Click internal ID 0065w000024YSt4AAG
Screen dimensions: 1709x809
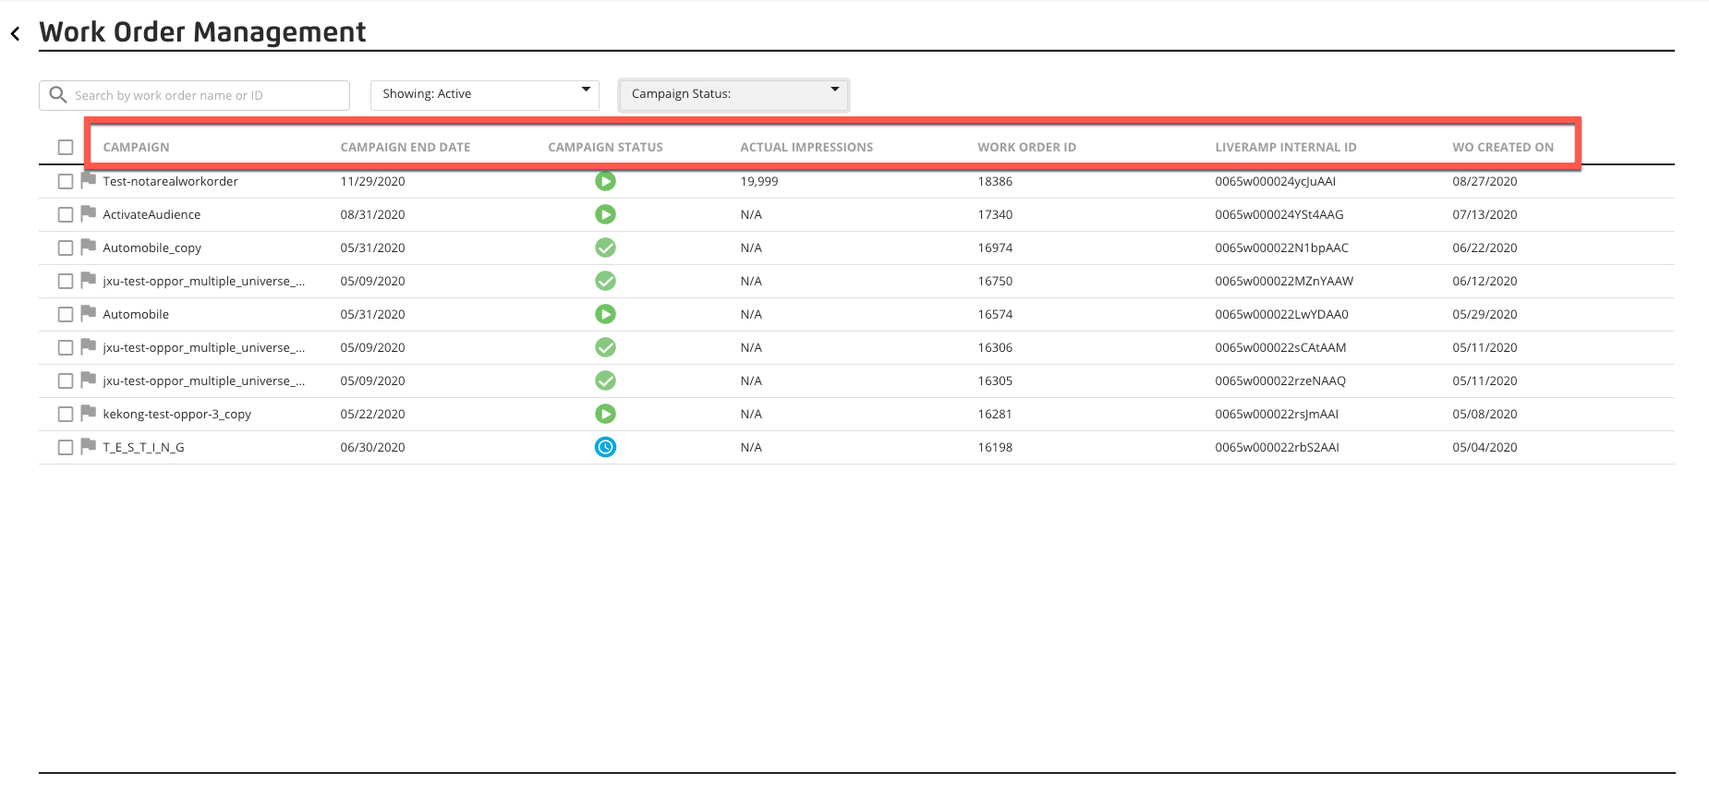pos(1279,214)
